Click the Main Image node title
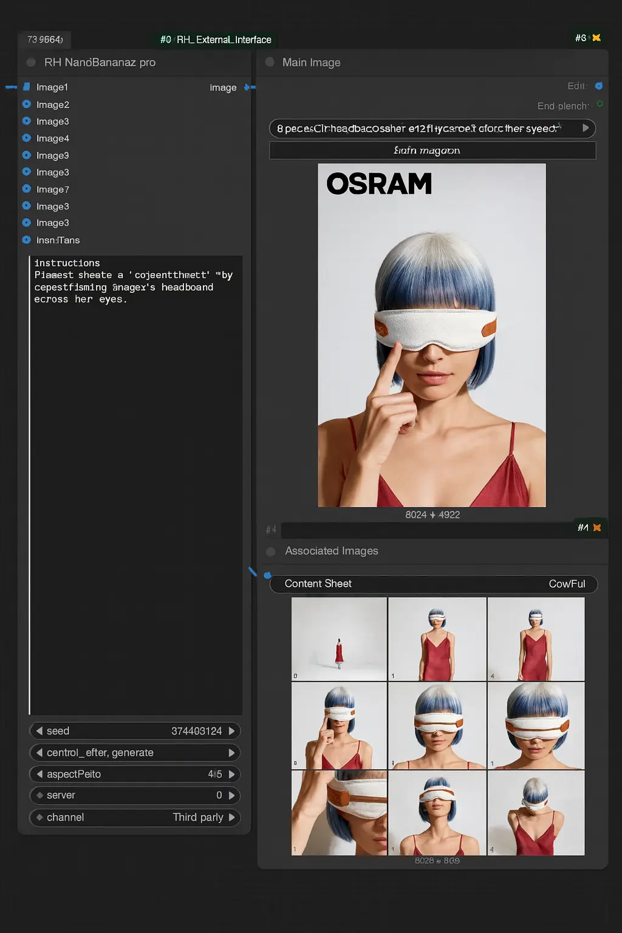This screenshot has height=933, width=622. (311, 62)
